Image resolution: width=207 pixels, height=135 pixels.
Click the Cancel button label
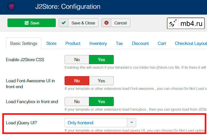(x=121, y=23)
